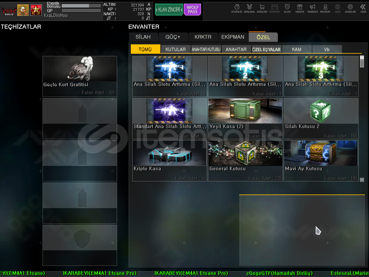Click ticker entry zGogoGTF(Hamadah Diriliş)
Image resolution: width=369 pixels, height=277 pixels.
point(280,273)
